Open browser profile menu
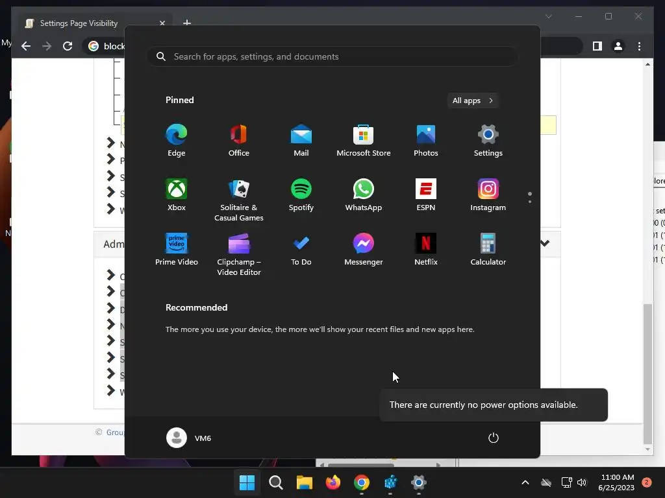The image size is (665, 498). (x=618, y=46)
